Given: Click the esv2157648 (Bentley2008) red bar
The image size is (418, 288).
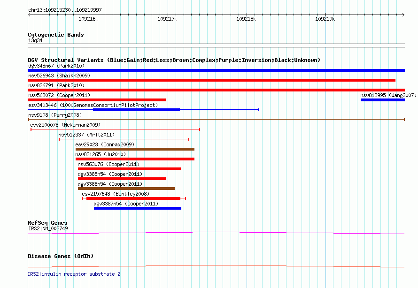Looking at the screenshot, I should pyautogui.click(x=133, y=198).
